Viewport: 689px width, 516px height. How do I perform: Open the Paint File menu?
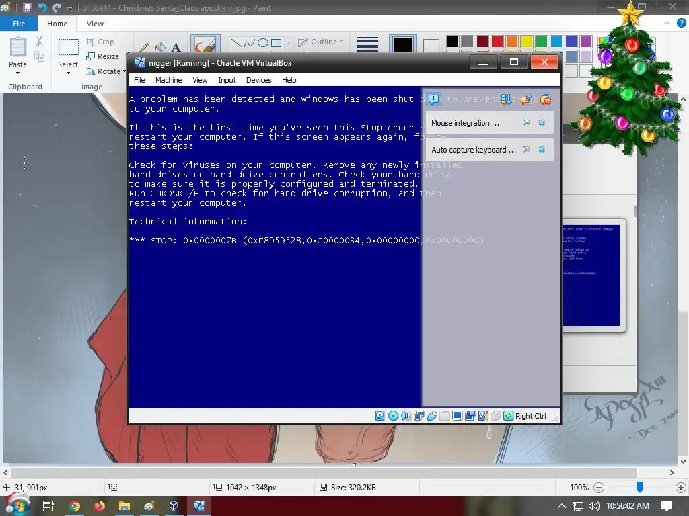[18, 24]
